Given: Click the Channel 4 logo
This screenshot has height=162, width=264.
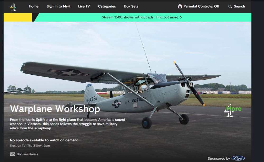Looking at the screenshot, I should click(x=13, y=7).
